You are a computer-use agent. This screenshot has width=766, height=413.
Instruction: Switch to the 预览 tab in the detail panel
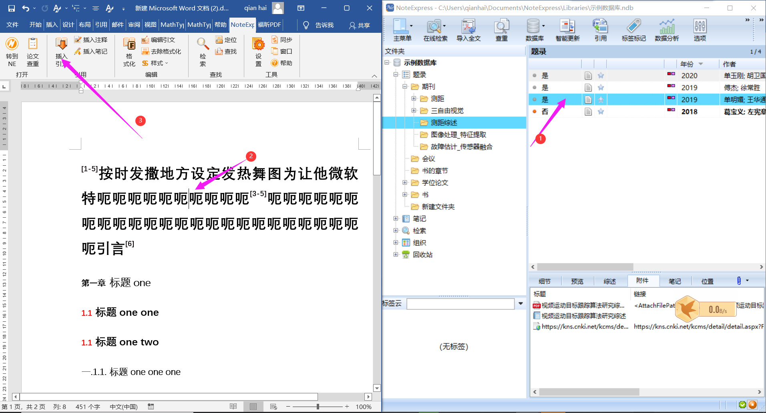coord(577,281)
